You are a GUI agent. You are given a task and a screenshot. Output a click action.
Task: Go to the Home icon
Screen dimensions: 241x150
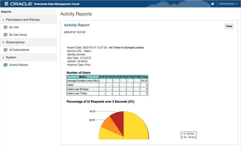point(212,4)
